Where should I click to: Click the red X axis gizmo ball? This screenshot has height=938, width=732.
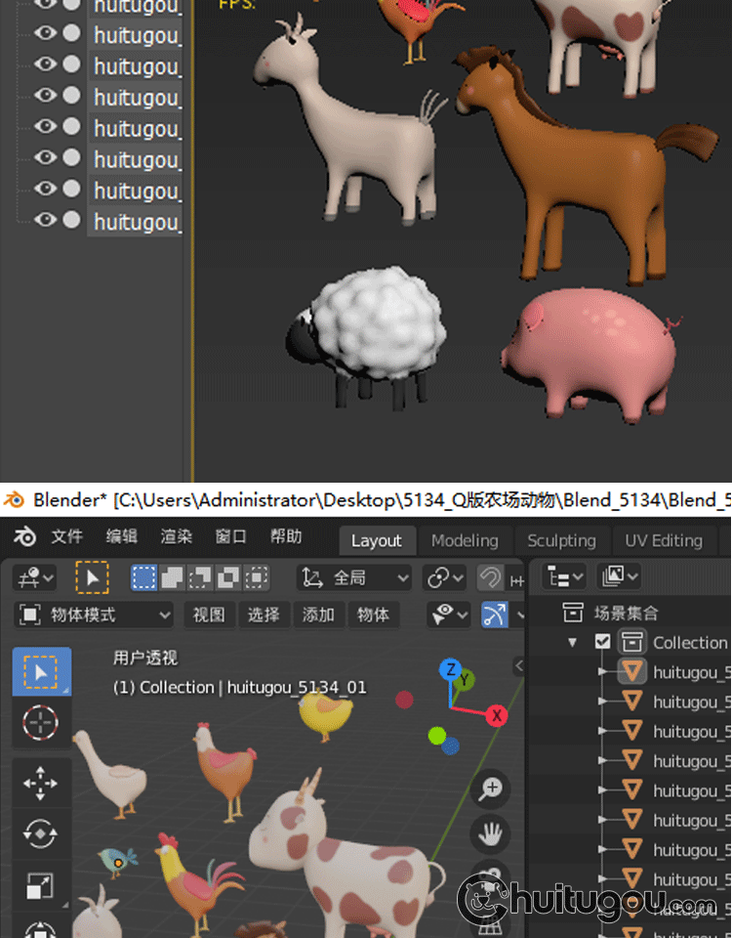(497, 715)
